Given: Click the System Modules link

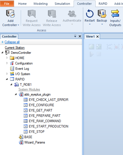Looking at the screenshot, I should tap(29, 89).
